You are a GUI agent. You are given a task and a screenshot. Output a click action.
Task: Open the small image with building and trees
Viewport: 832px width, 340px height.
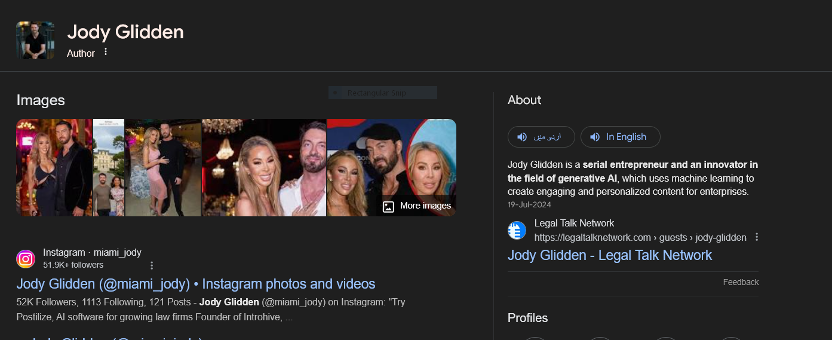coord(109,167)
